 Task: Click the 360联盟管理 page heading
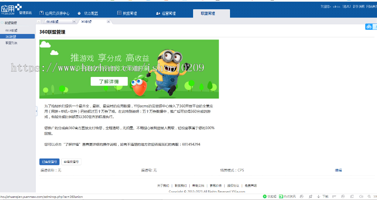coord(52,32)
